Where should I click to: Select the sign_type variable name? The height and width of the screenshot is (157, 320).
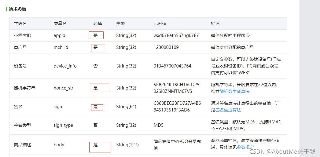click(63, 125)
